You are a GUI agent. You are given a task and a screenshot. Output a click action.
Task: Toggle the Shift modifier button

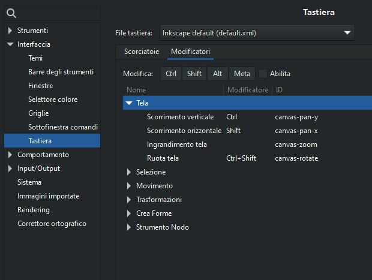point(194,74)
